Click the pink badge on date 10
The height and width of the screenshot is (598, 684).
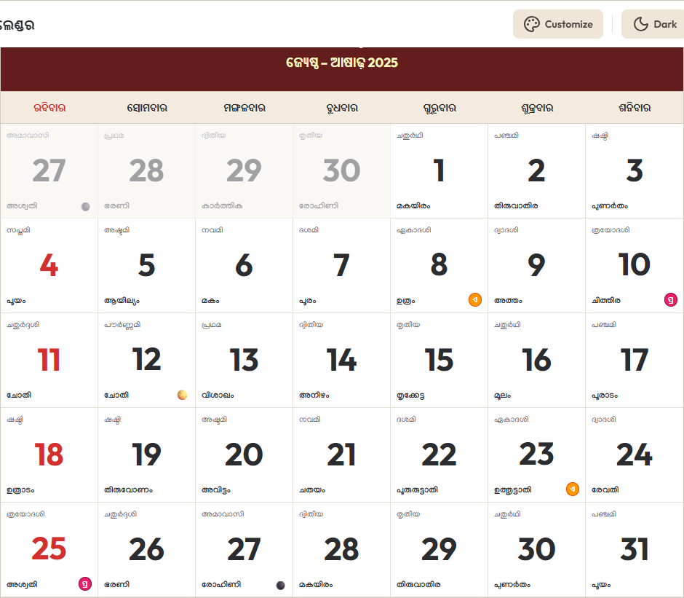pos(670,299)
